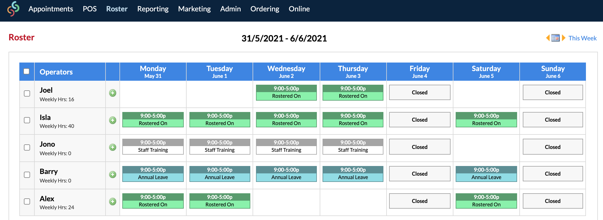The image size is (603, 220).
Task: Select Barry's row checkbox
Action: [27, 175]
